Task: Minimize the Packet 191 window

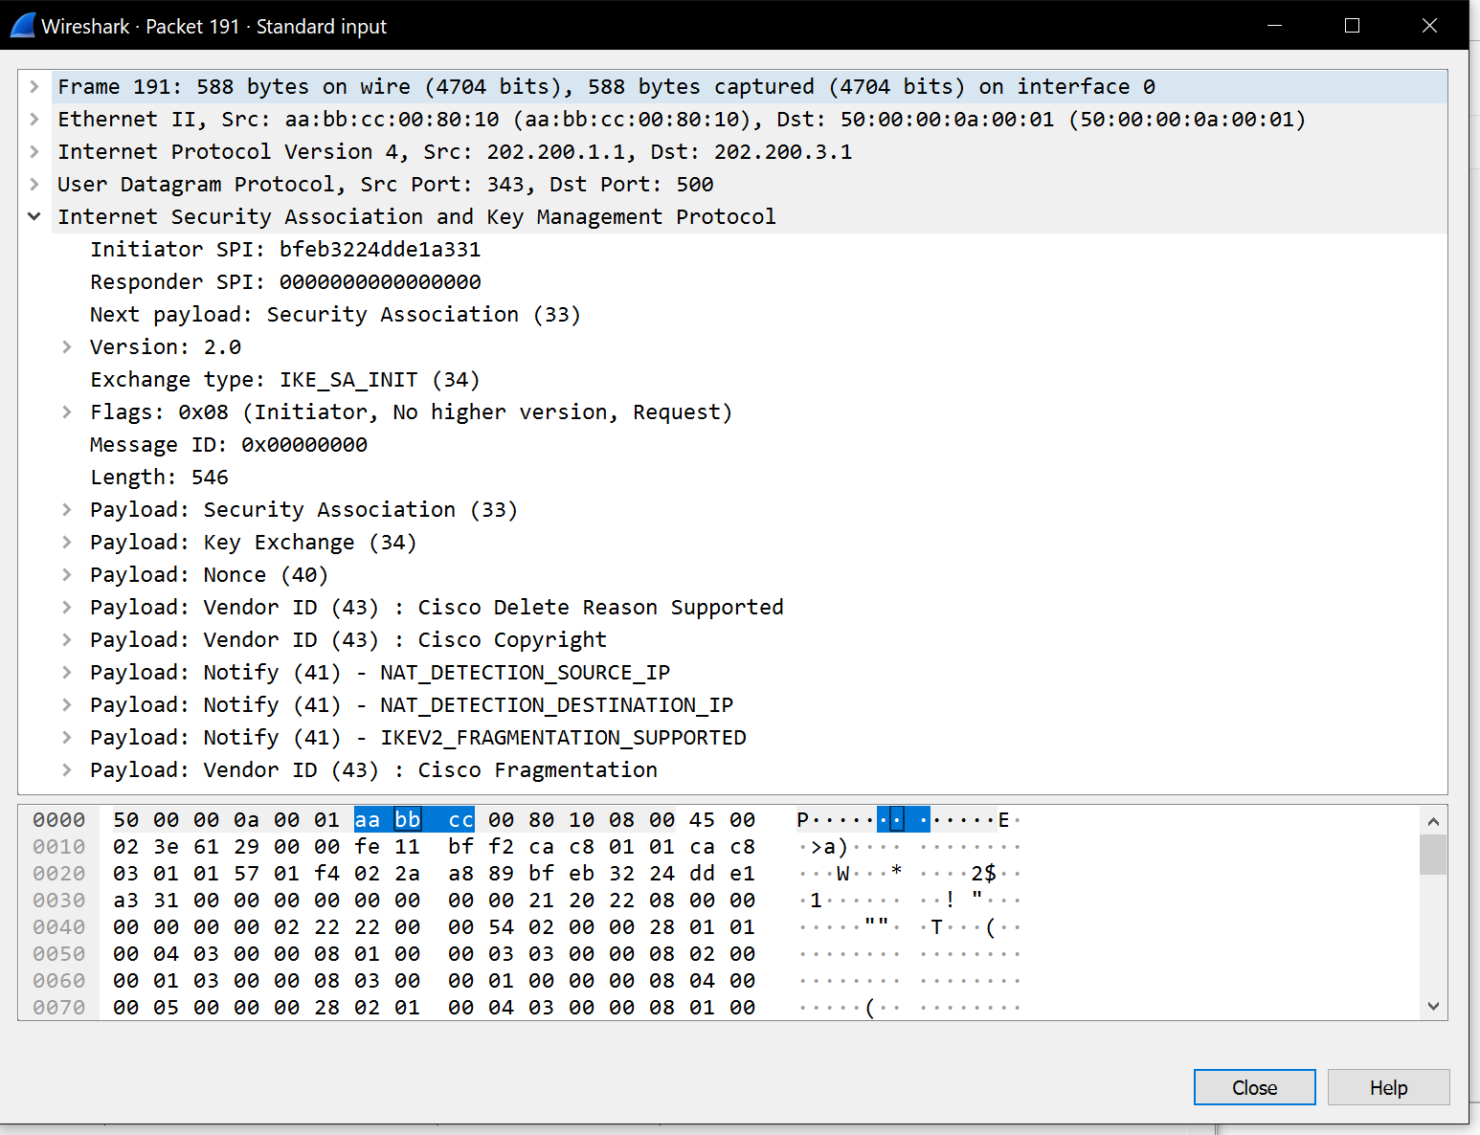Action: (x=1274, y=26)
